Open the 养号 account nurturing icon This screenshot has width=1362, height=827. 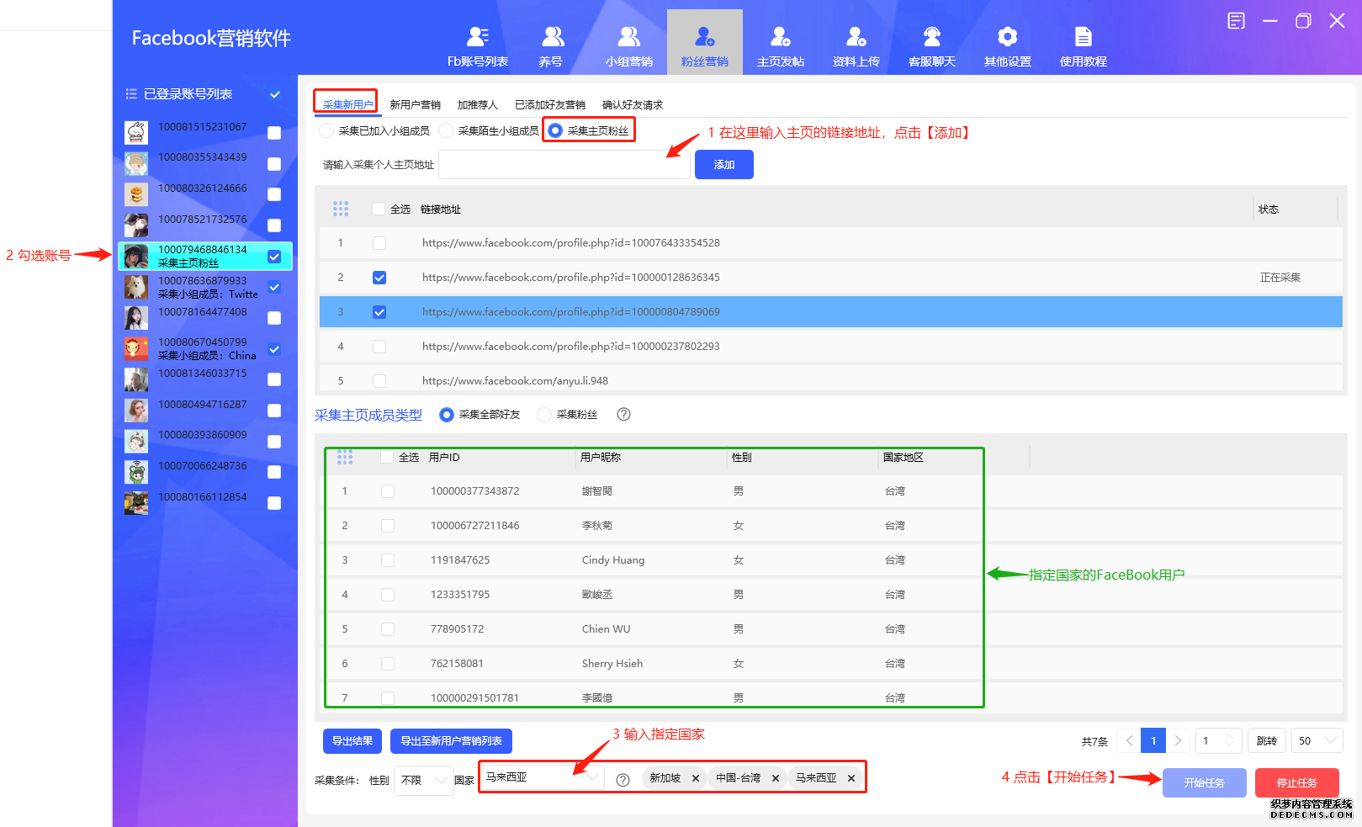coord(552,37)
